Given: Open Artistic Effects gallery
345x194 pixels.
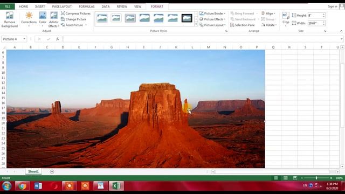Looking at the screenshot, I should pos(54,19).
